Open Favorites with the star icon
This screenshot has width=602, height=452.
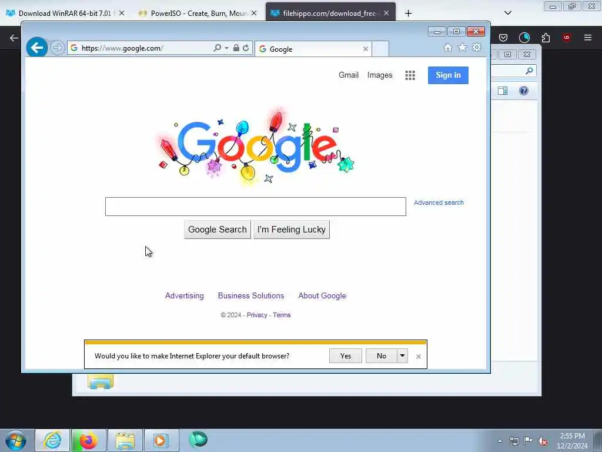(462, 47)
